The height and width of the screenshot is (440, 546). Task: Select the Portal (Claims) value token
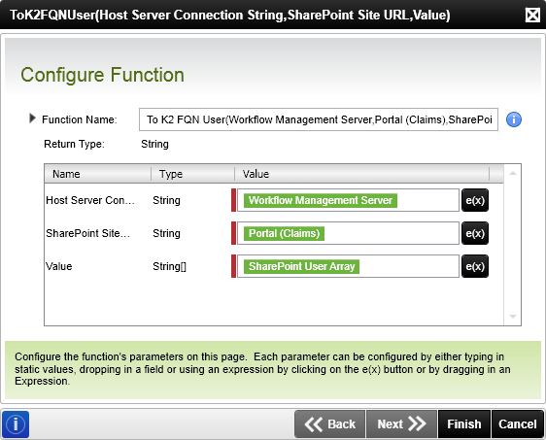pyautogui.click(x=284, y=233)
